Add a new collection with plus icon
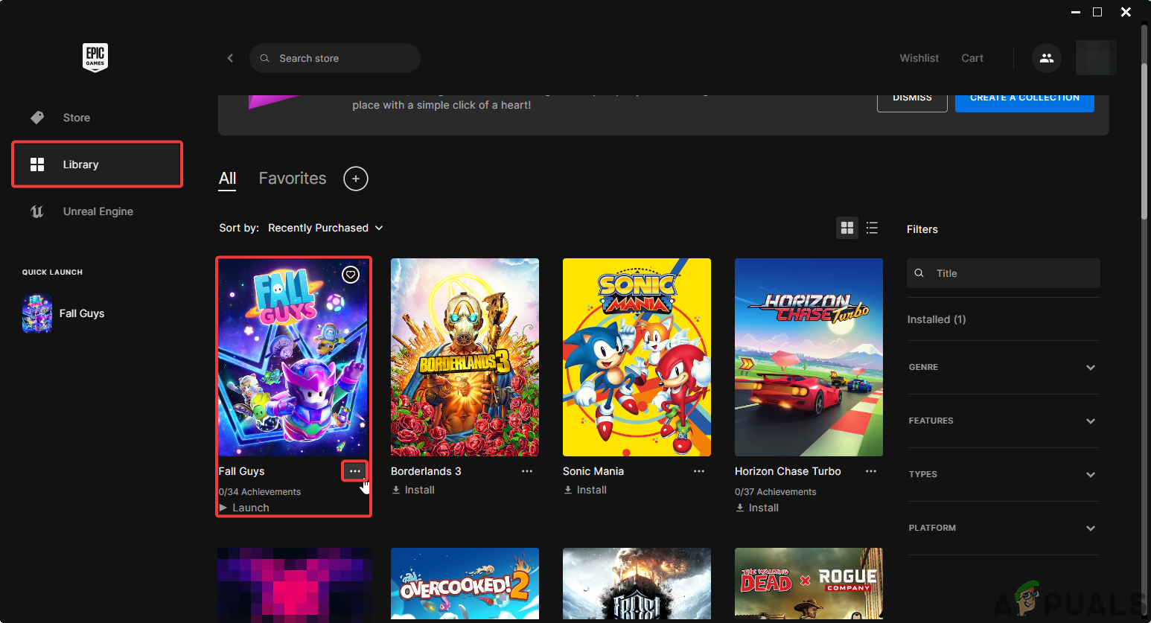The width and height of the screenshot is (1151, 623). 356,179
